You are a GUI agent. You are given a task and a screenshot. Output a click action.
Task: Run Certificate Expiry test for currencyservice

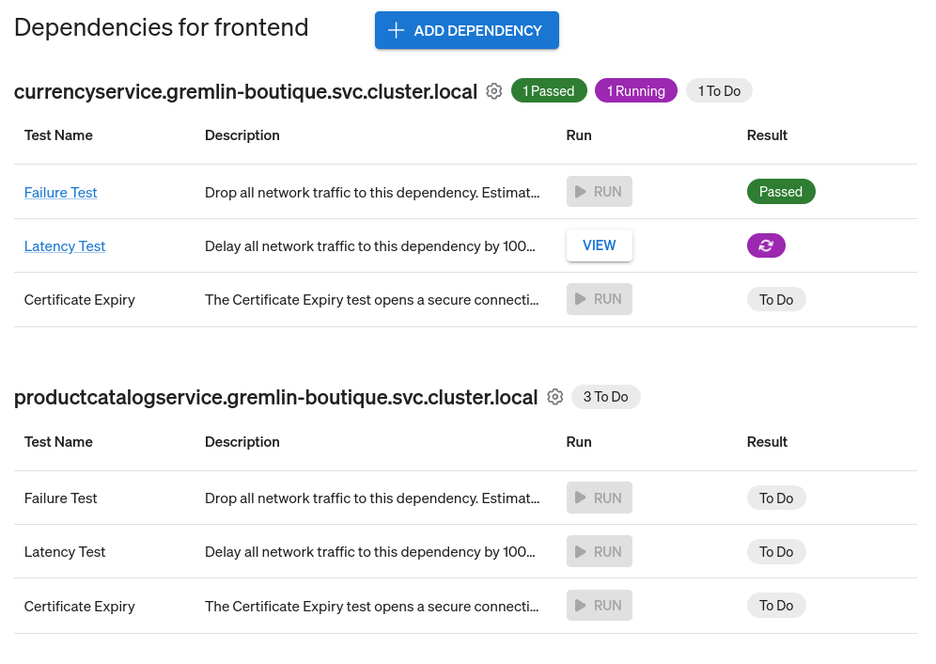[x=599, y=298]
